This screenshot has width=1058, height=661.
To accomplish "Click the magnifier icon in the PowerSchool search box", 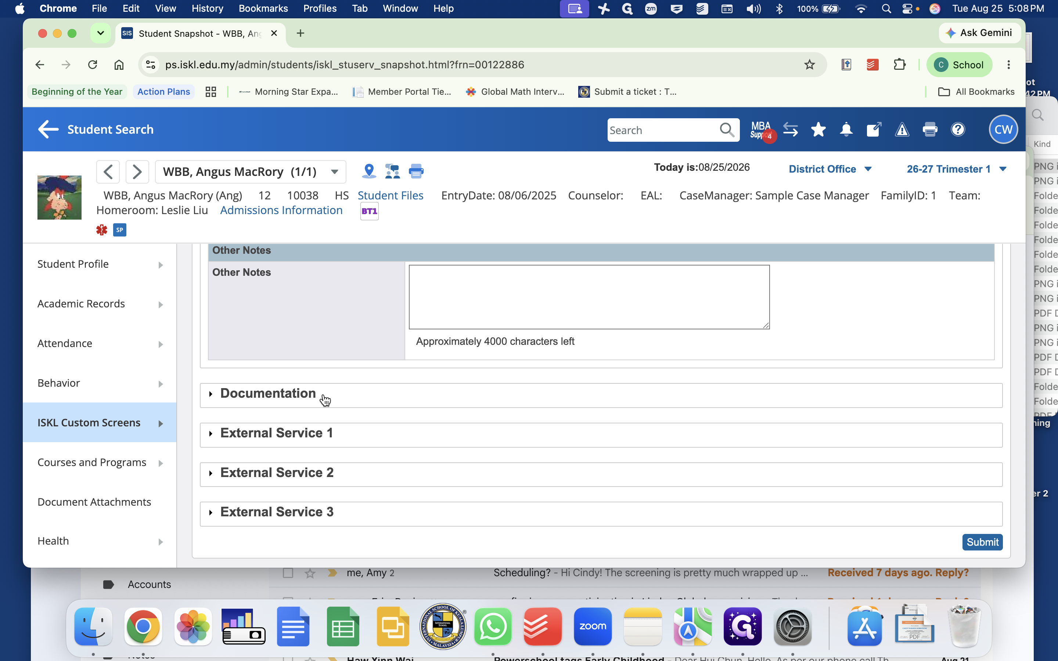I will (727, 130).
